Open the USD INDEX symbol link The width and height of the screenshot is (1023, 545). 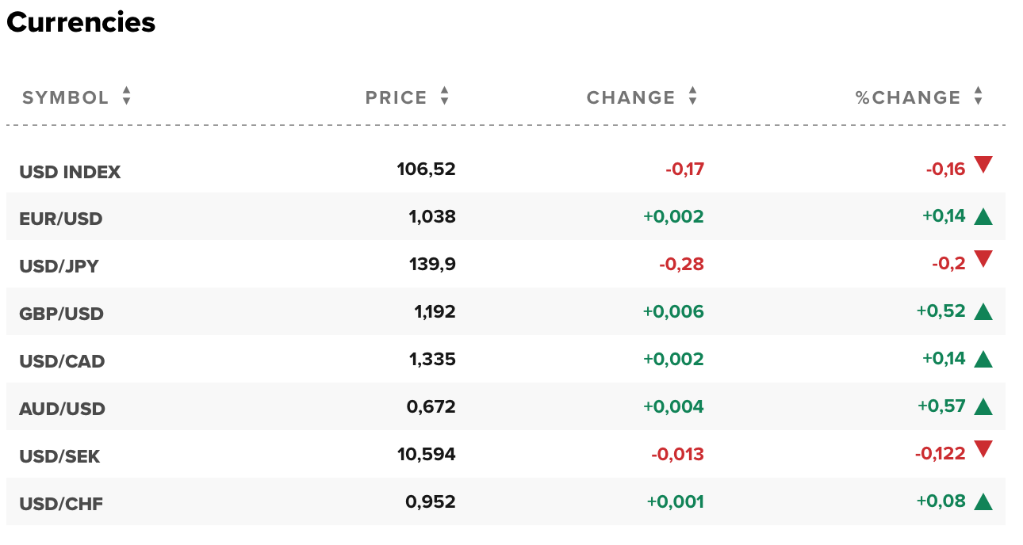[x=70, y=172]
